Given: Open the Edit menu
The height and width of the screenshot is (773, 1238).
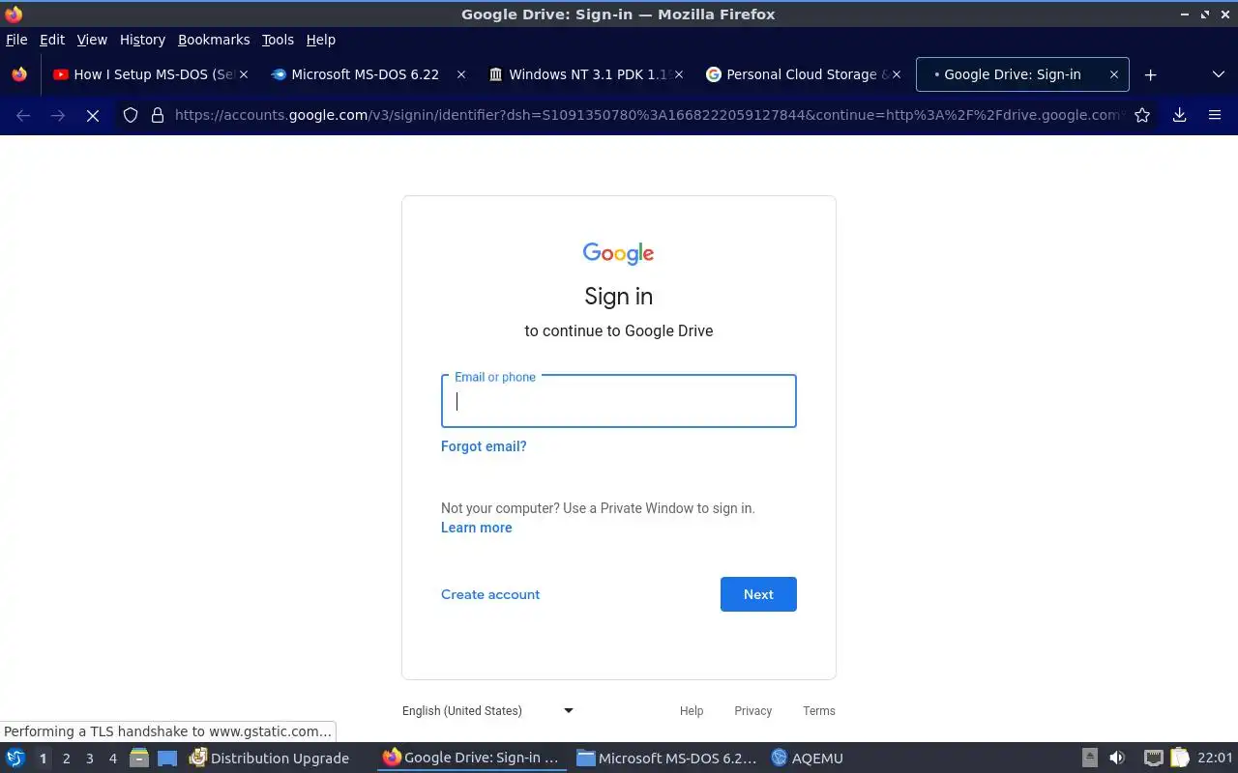Looking at the screenshot, I should pos(52,40).
